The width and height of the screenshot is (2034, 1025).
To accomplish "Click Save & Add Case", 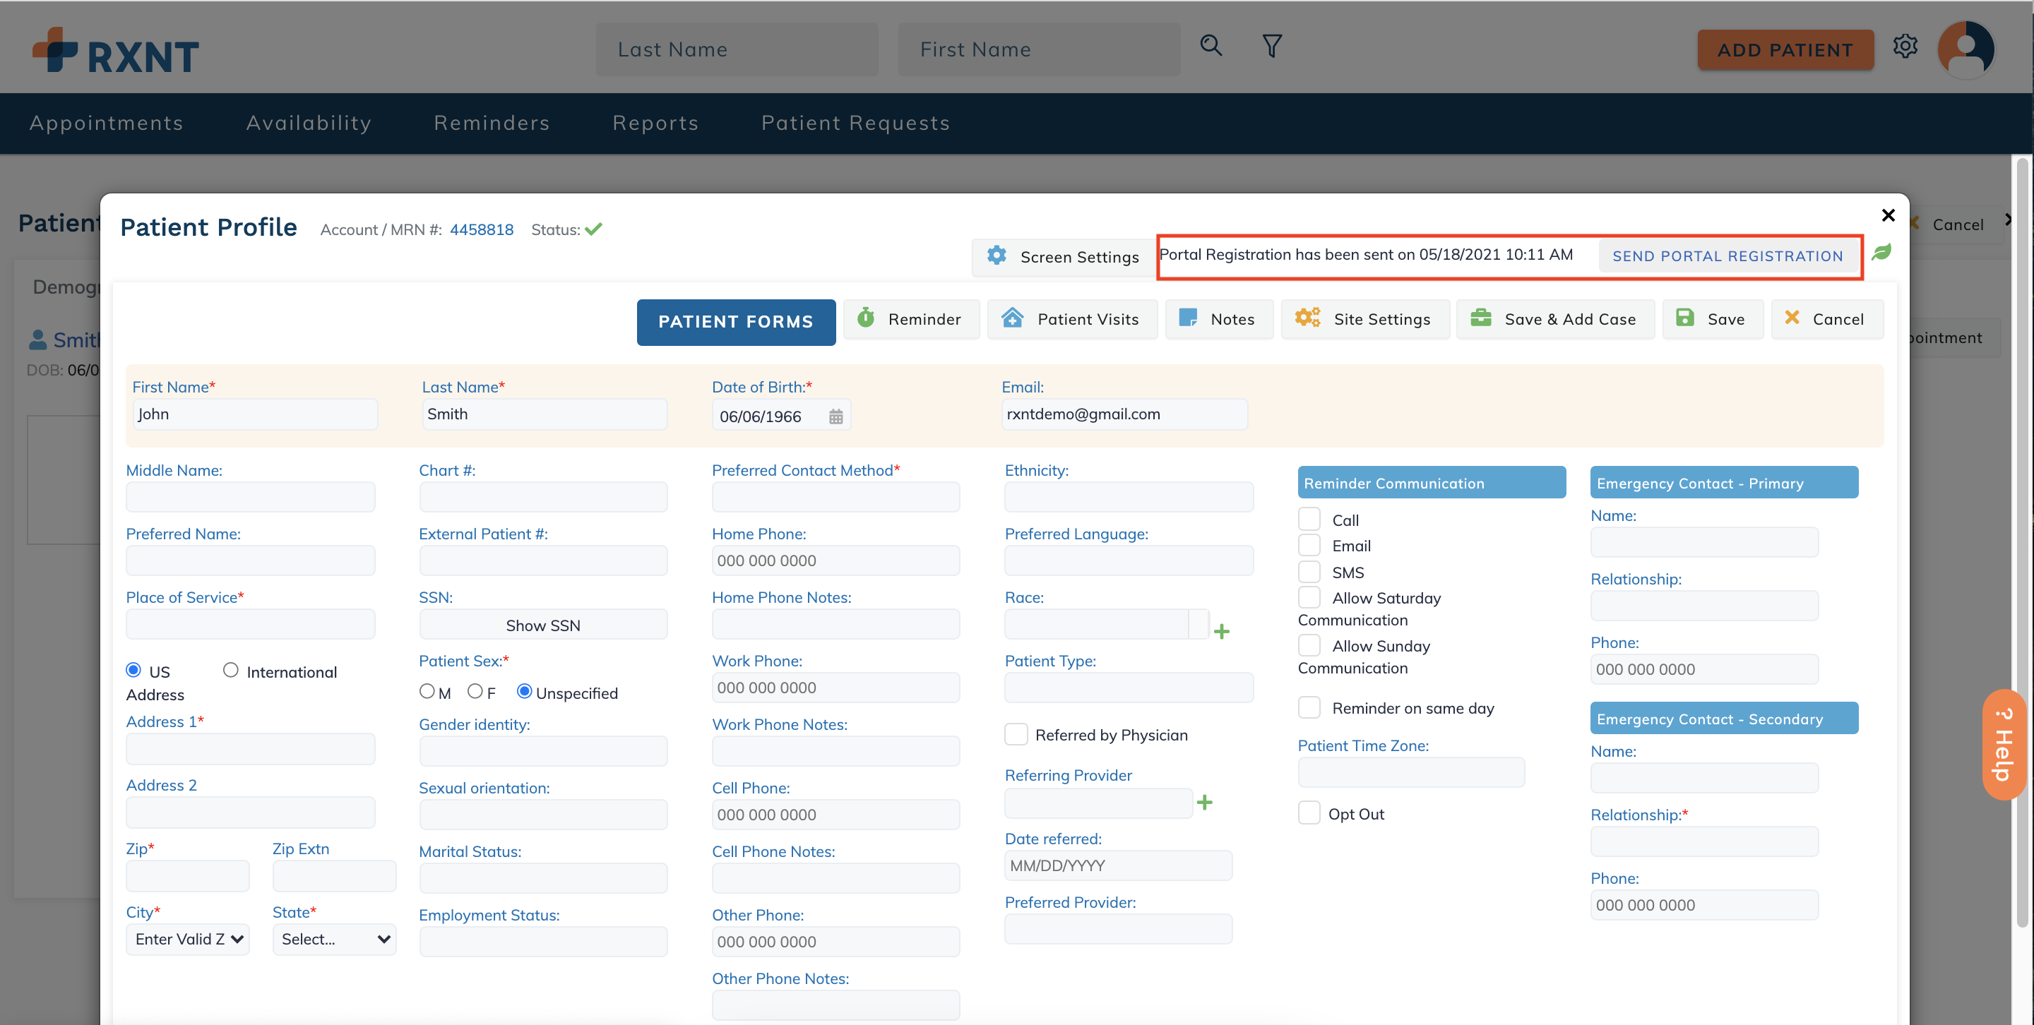I will click(1554, 319).
